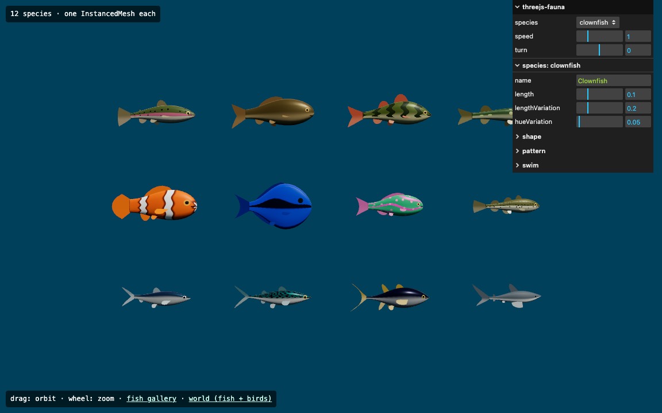Adjust the hueVariation slider

pos(599,122)
